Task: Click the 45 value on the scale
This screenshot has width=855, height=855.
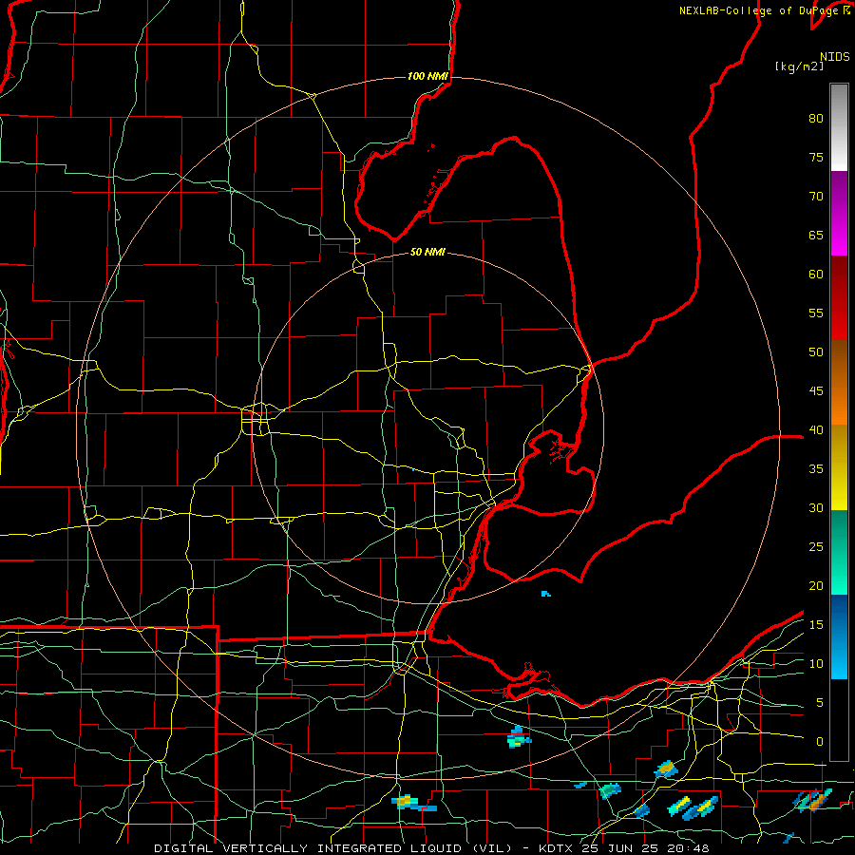Action: coord(816,391)
